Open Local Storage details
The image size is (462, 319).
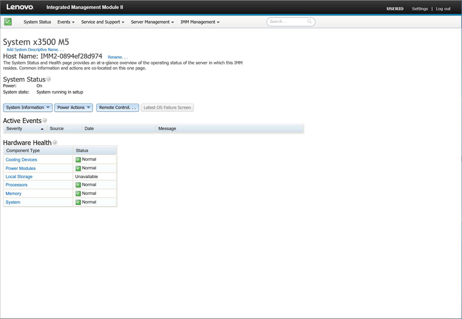pos(19,177)
